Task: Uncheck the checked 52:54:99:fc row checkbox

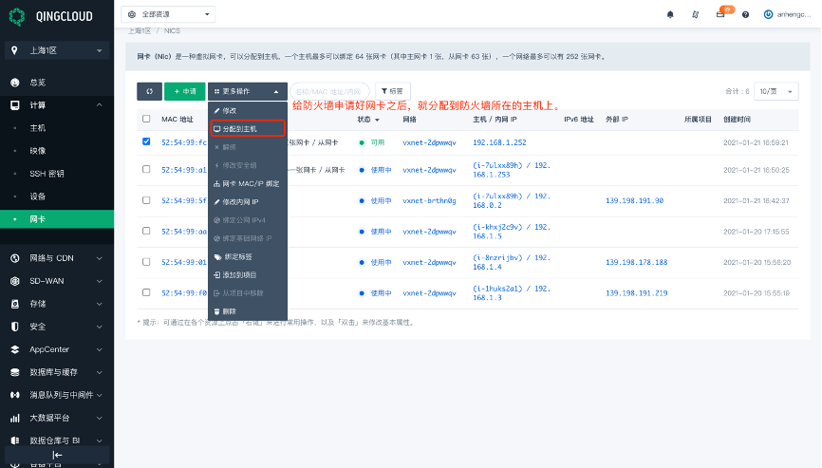Action: 146,141
